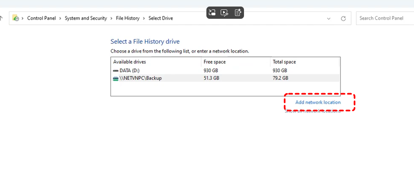Expand chevron after Control Panel breadcrumb
Viewport: 414px width, 181px height.
point(61,18)
